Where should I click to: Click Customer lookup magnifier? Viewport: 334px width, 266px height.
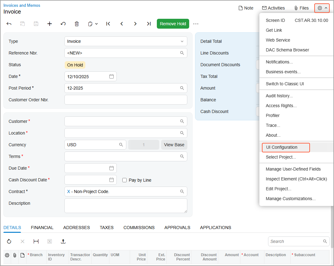pyautogui.click(x=182, y=121)
